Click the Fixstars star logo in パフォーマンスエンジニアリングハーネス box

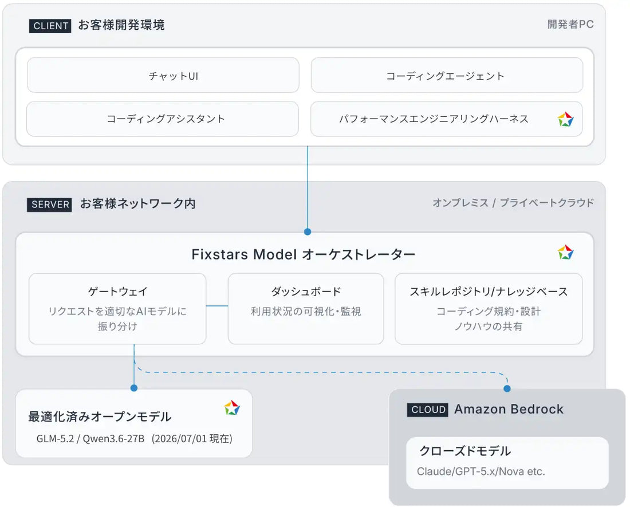pyautogui.click(x=565, y=119)
